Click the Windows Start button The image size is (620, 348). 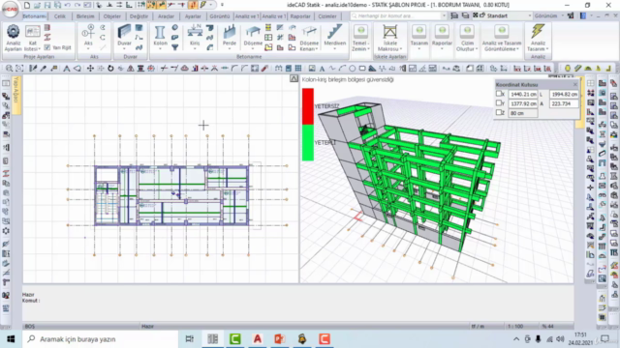click(x=11, y=339)
